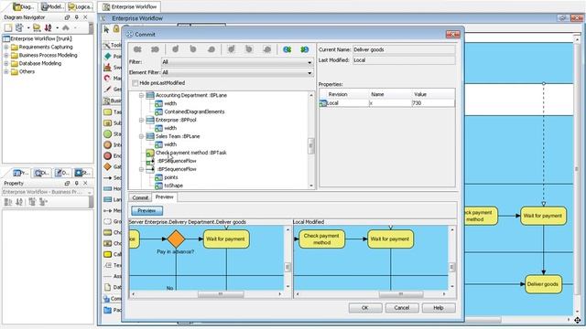Toggle the Hide pmLastModified checkbox
This screenshot has width=586, height=329.
[135, 83]
